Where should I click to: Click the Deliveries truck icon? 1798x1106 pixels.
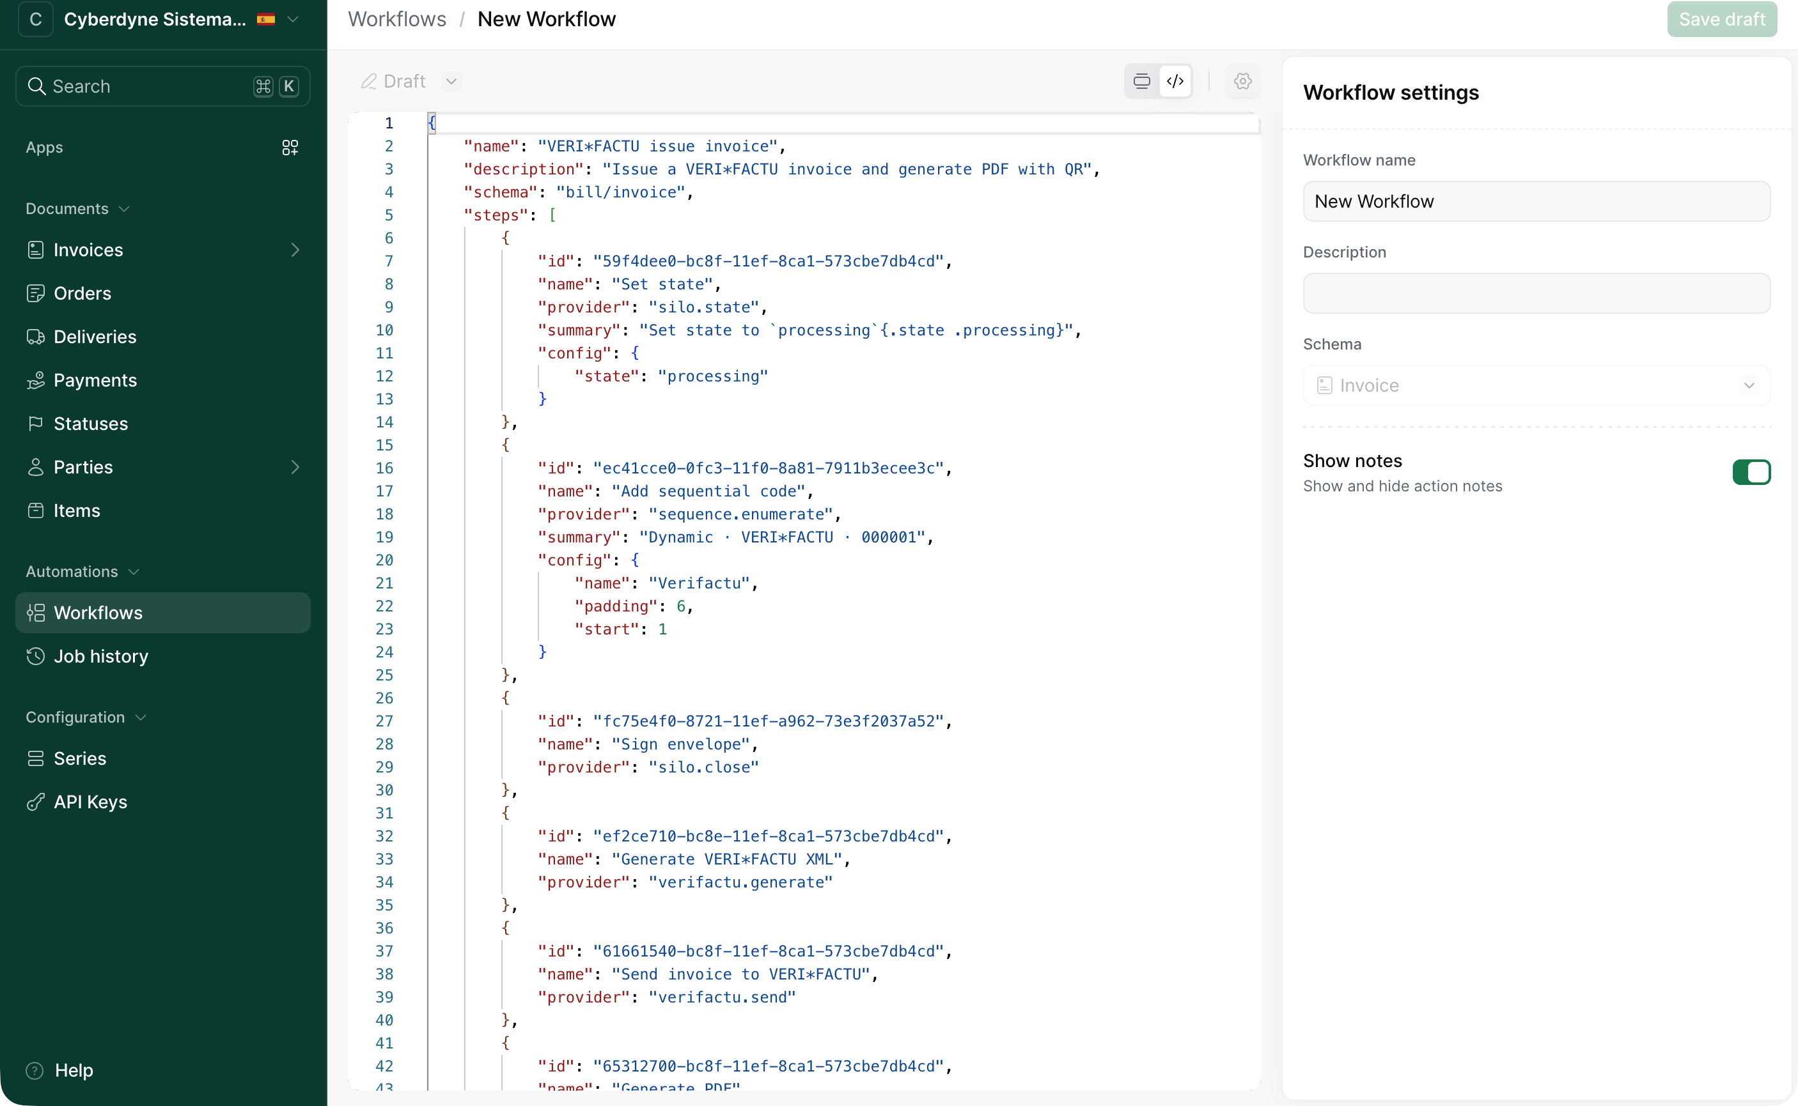coord(35,337)
